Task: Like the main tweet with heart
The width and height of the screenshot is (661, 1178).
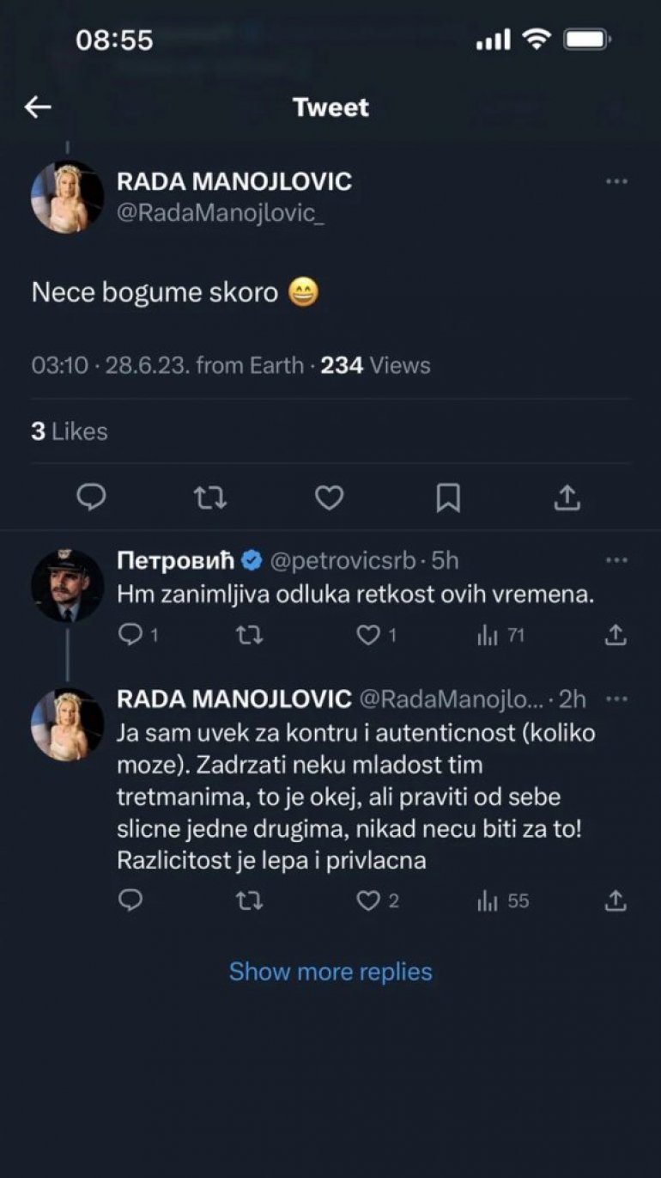Action: 329,497
